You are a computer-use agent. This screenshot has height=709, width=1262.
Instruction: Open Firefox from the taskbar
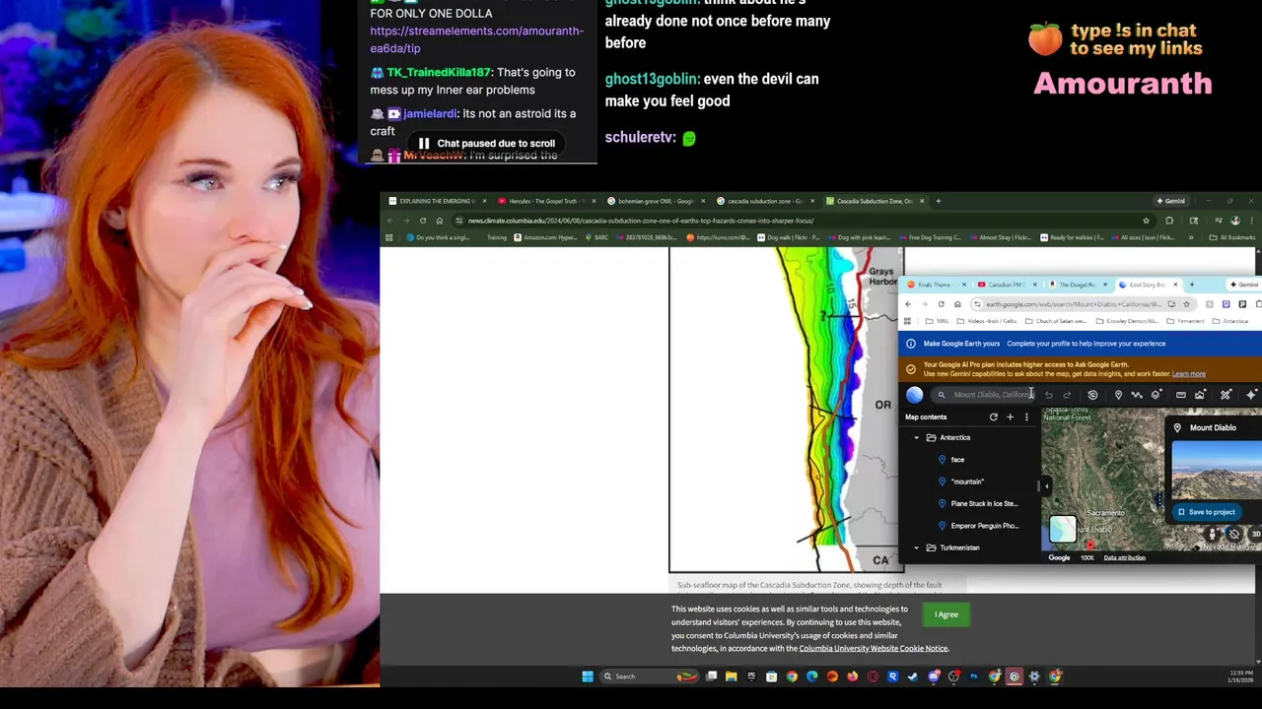point(852,677)
